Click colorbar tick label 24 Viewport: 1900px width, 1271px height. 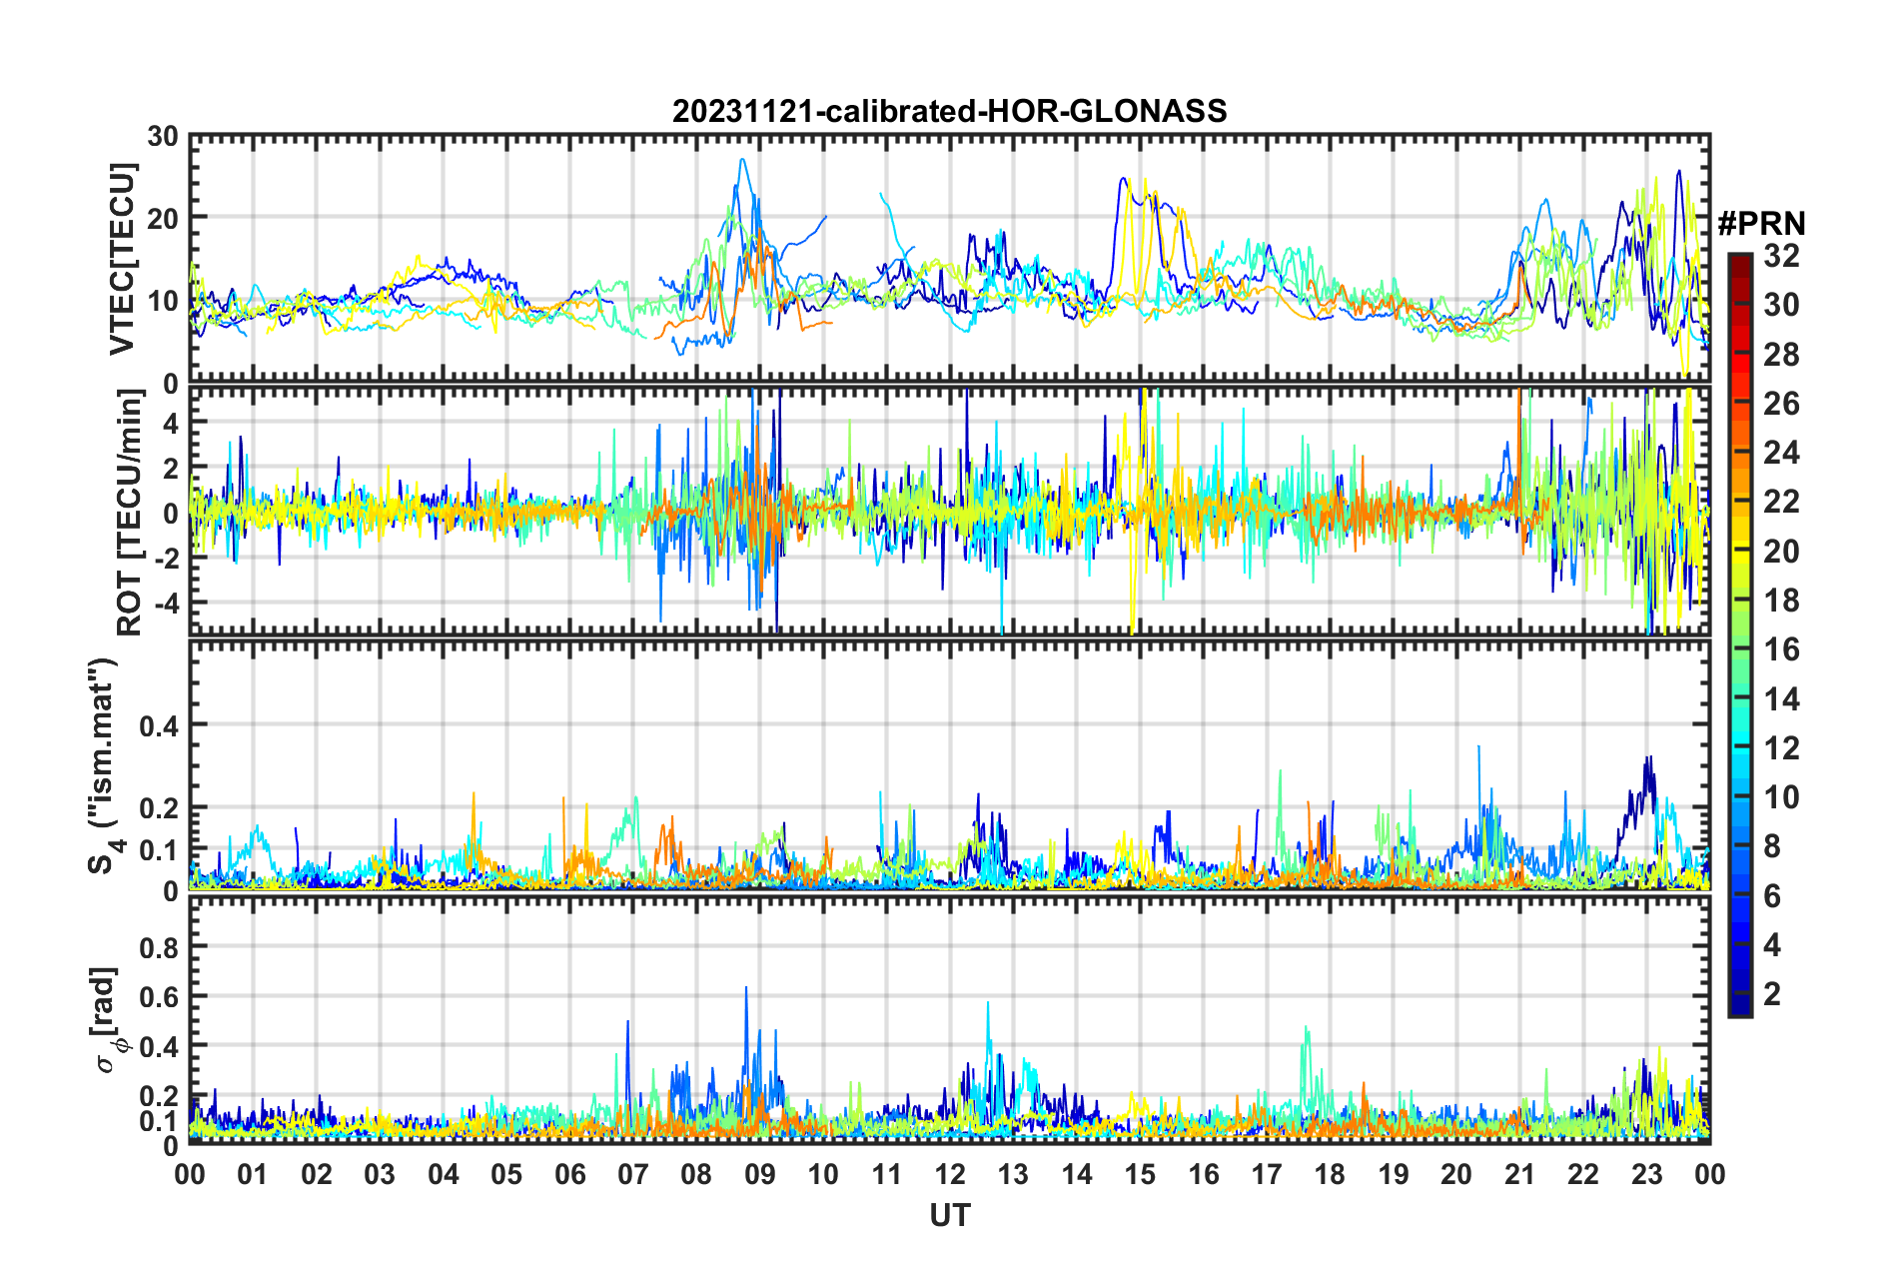[1781, 453]
